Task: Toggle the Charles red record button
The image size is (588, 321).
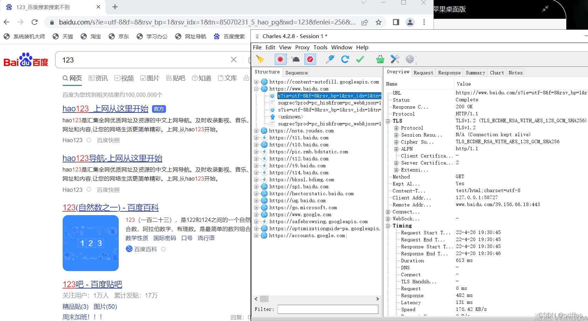Action: coord(280,59)
